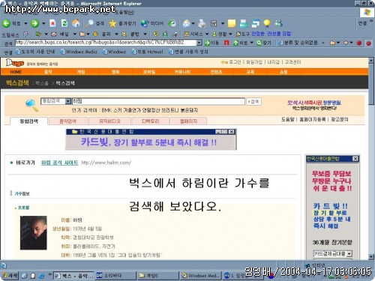Click into the Bugs search input field
Screen dimensions: 375x281
[x=158, y=101]
